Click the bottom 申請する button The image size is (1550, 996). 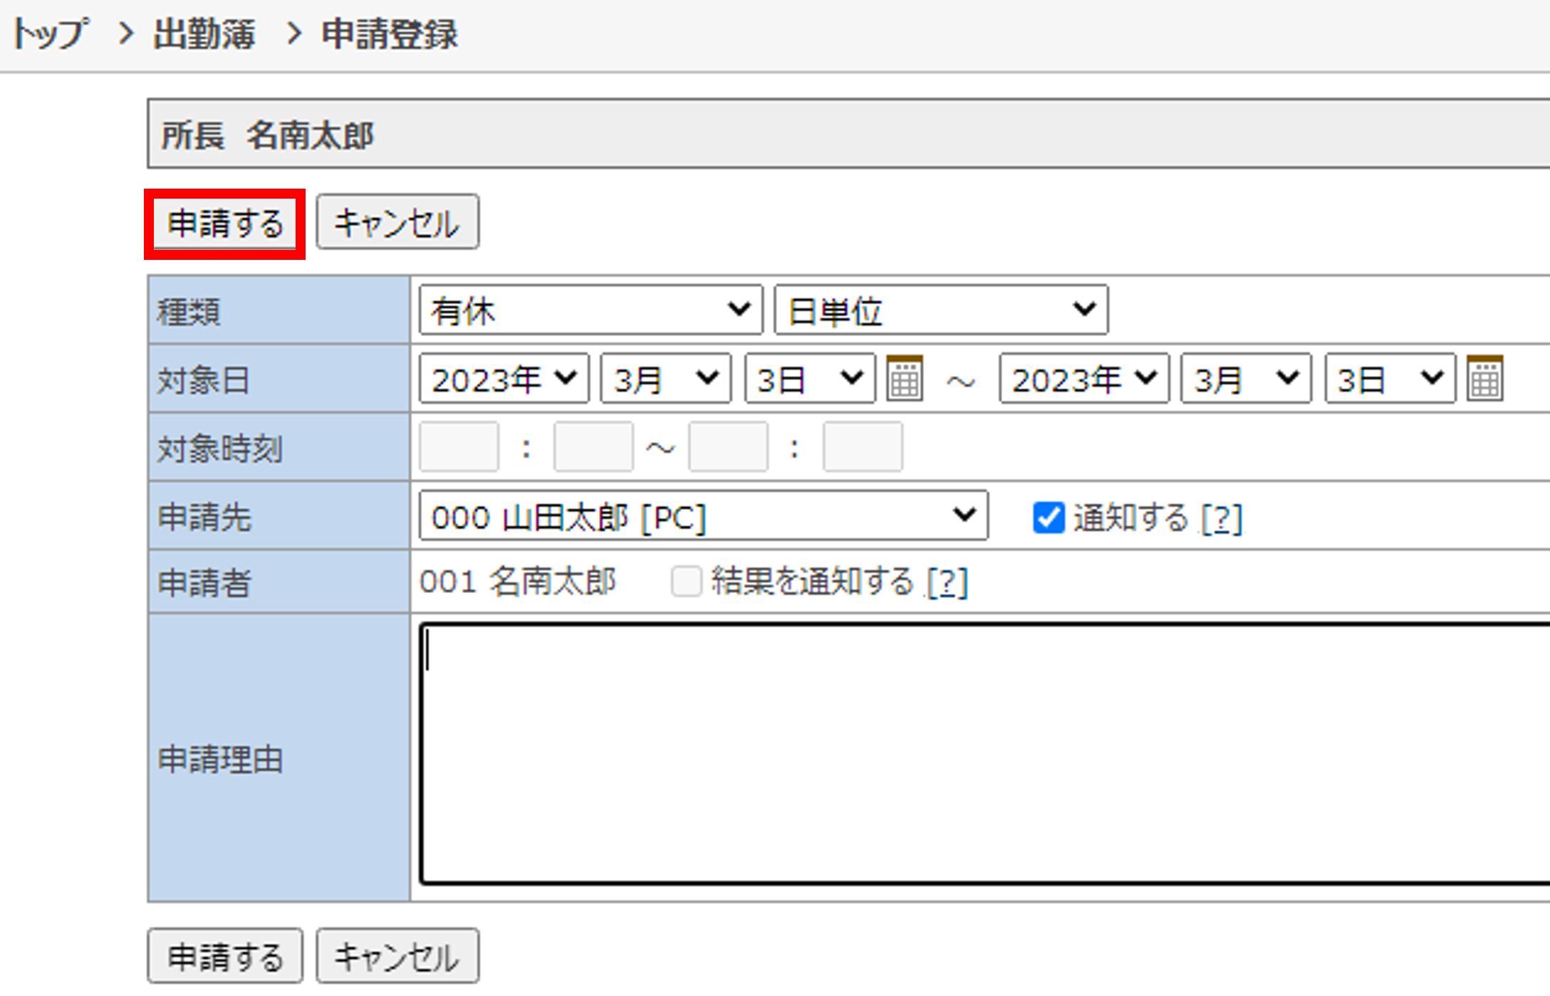click(x=225, y=956)
